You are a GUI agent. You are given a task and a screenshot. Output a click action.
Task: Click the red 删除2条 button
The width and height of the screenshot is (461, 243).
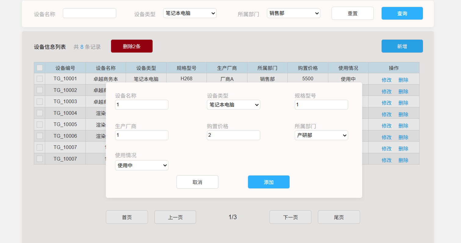pos(132,46)
